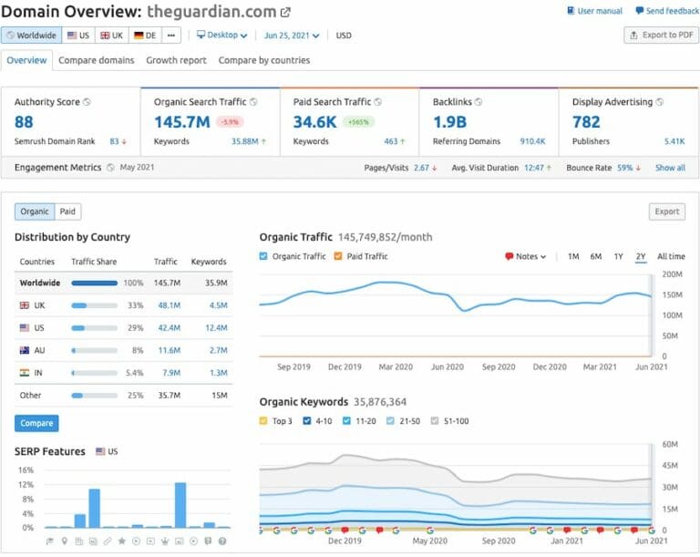Click the Authority Score info icon
700x557 pixels.
pos(87,102)
